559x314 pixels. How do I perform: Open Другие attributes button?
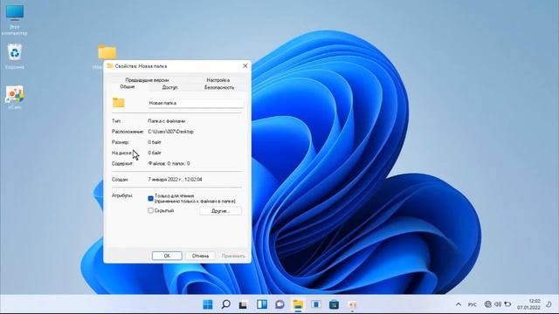pyautogui.click(x=220, y=211)
